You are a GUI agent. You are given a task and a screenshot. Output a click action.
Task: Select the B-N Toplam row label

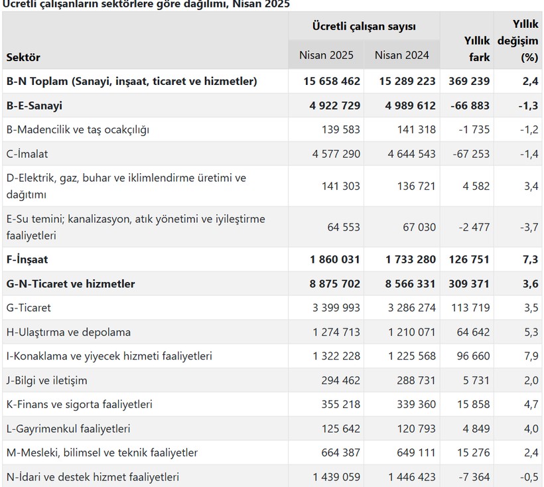click(131, 81)
